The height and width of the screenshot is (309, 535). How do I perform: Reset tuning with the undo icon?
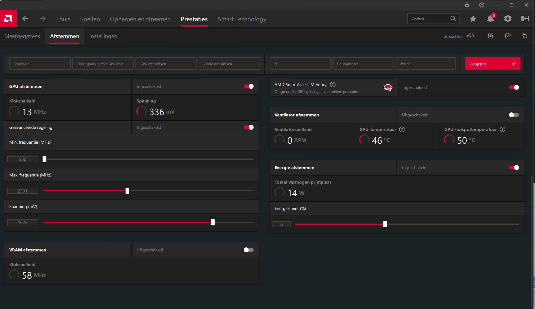tap(525, 36)
